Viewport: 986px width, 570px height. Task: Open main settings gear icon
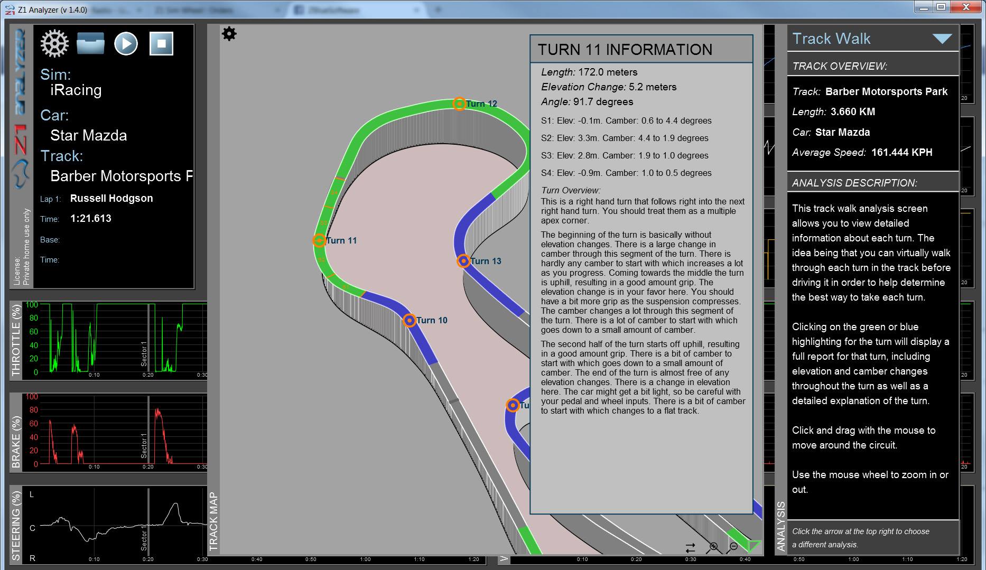pyautogui.click(x=54, y=44)
